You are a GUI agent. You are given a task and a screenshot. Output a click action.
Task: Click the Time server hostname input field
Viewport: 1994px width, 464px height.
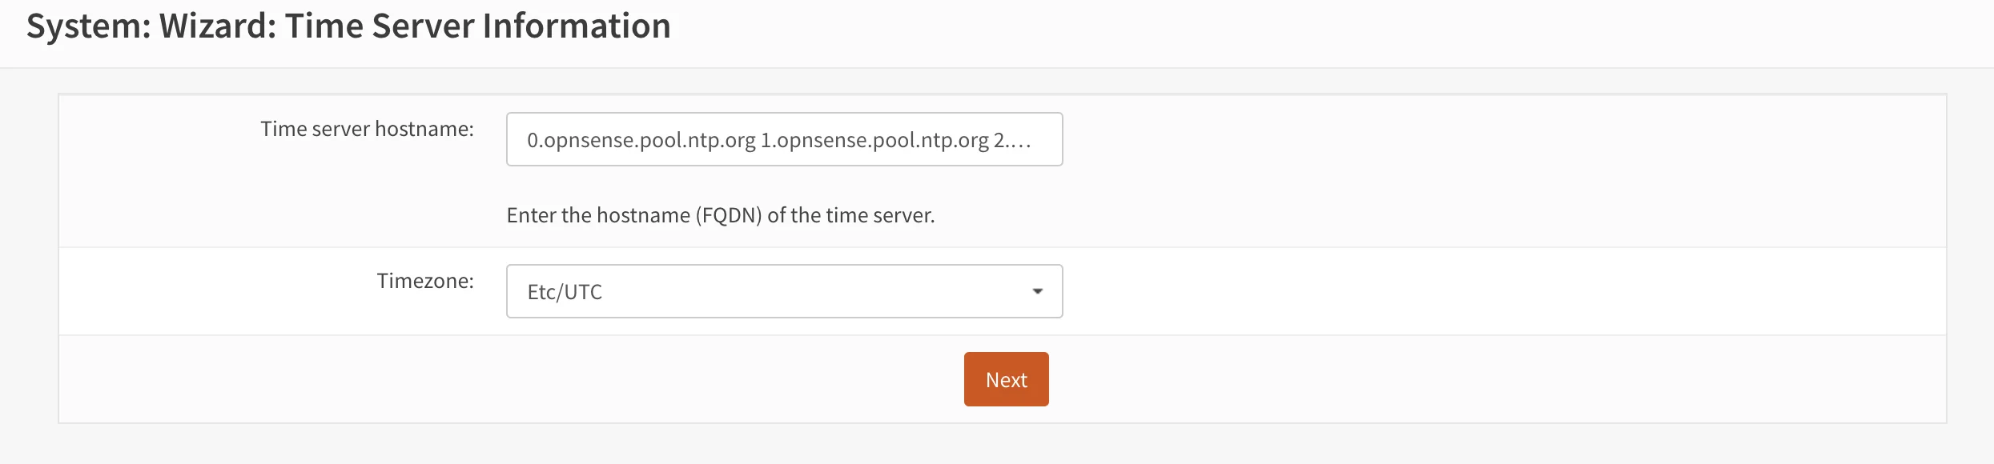(x=784, y=139)
